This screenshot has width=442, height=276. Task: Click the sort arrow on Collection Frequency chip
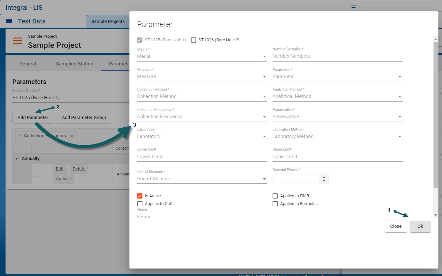pyautogui.click(x=20, y=136)
